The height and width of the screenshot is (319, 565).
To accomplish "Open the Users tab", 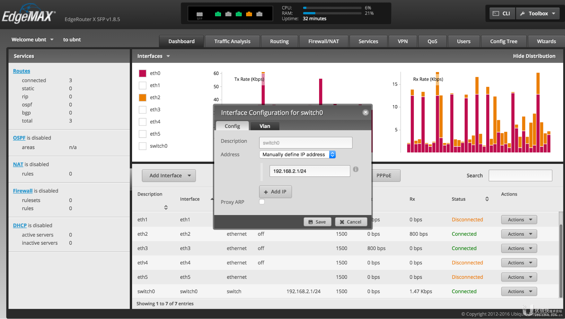I will point(464,41).
